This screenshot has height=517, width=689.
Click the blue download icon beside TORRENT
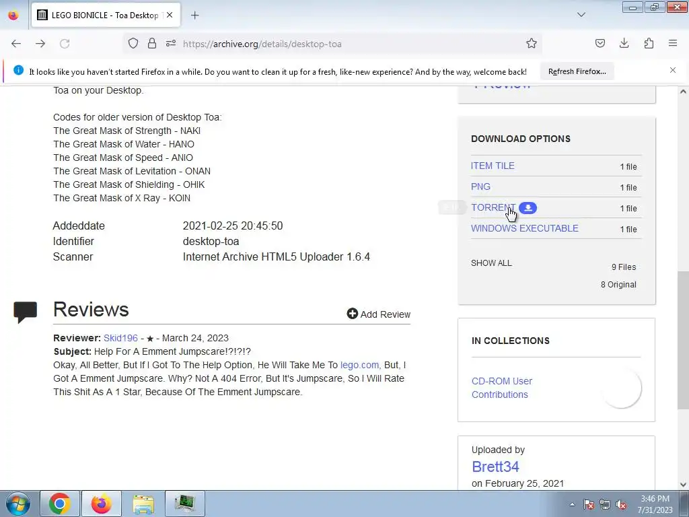528,208
